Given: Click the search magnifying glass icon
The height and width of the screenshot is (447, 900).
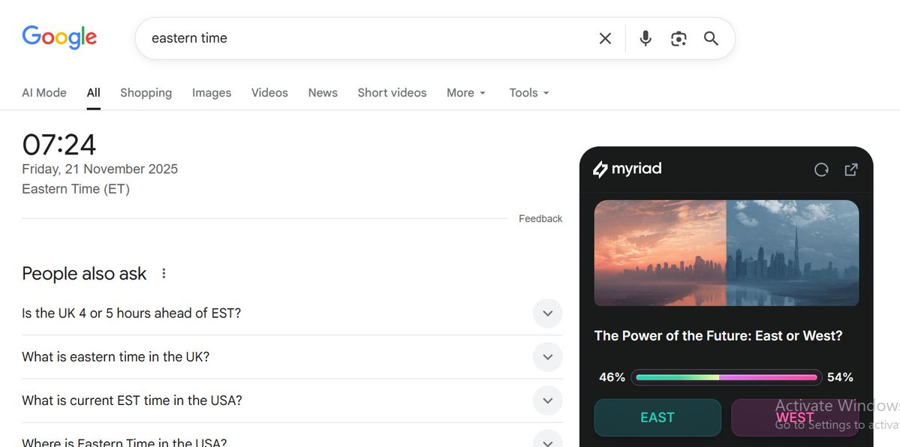Looking at the screenshot, I should (x=710, y=37).
